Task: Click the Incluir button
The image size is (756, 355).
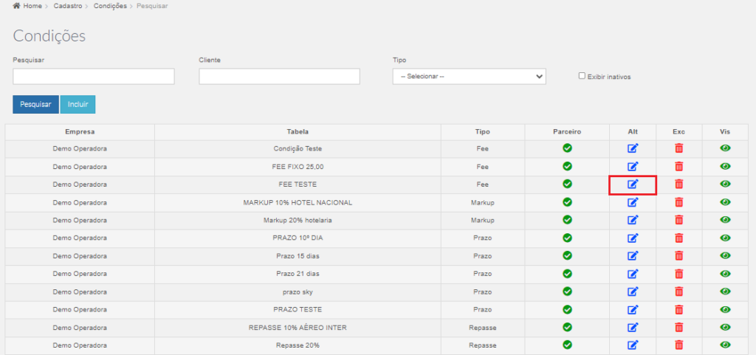Action: [x=78, y=105]
